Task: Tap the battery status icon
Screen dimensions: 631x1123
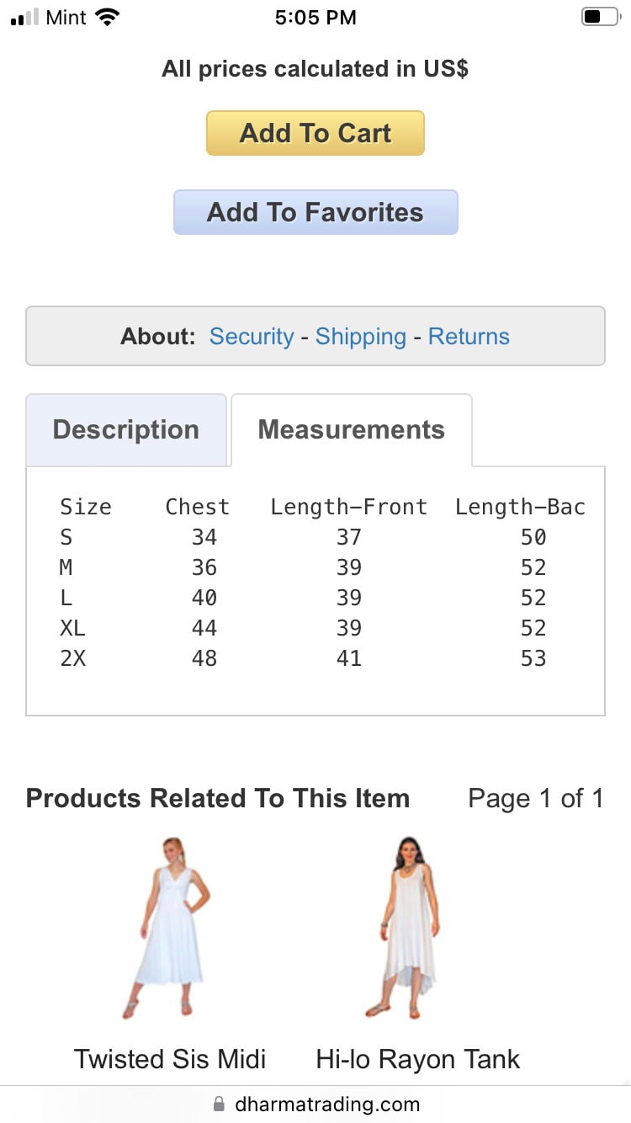Action: (x=600, y=17)
